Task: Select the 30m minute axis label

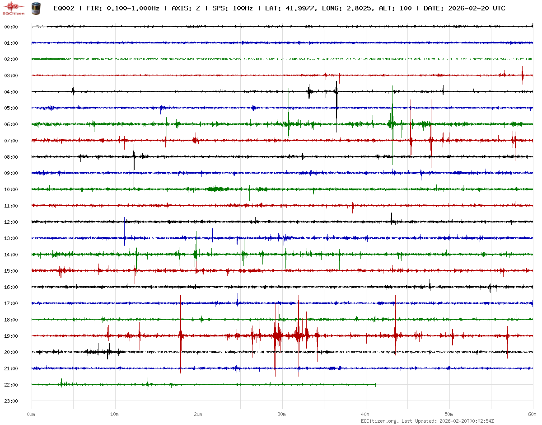Action: coord(282,414)
